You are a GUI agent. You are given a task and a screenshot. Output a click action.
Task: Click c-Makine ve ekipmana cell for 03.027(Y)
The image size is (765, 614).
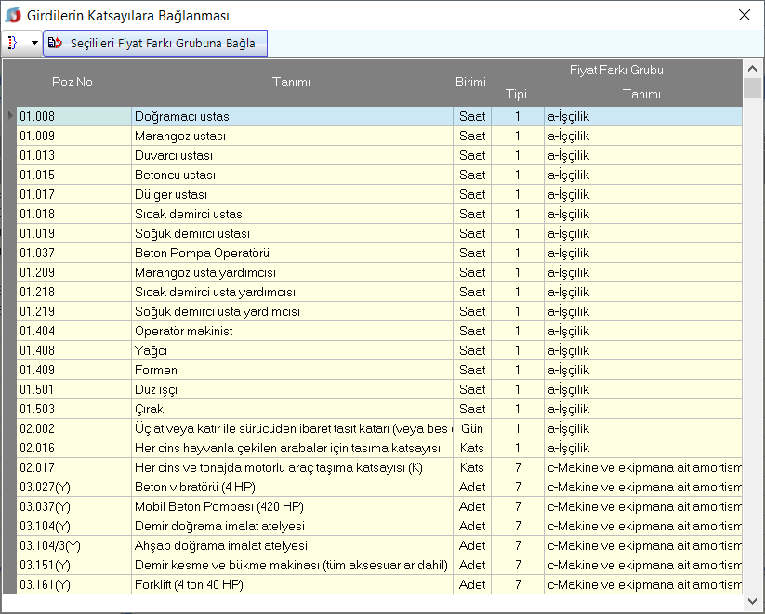pyautogui.click(x=643, y=487)
